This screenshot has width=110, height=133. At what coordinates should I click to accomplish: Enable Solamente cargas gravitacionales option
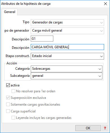pos(8,104)
